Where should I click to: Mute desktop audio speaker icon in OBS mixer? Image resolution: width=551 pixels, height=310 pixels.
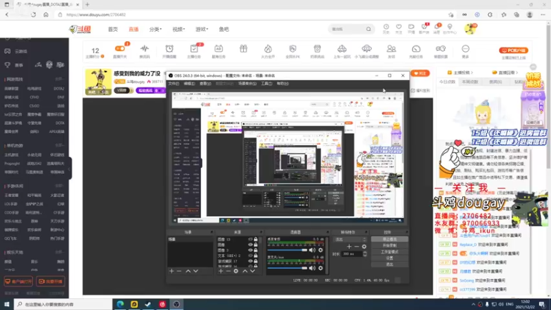click(312, 250)
